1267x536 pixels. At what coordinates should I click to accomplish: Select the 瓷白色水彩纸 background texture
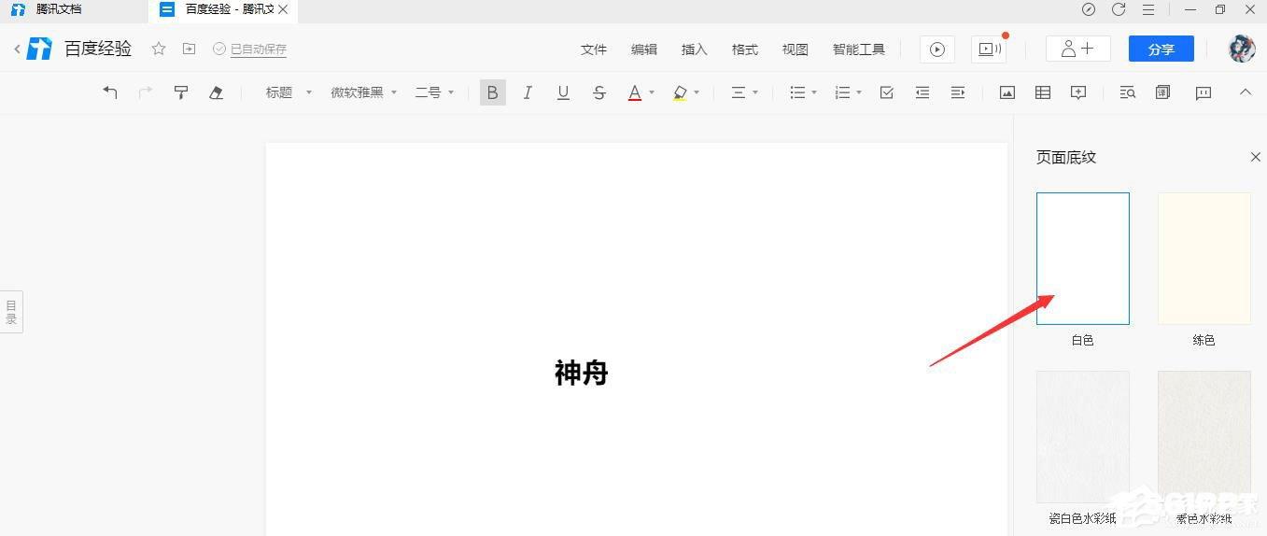1083,437
